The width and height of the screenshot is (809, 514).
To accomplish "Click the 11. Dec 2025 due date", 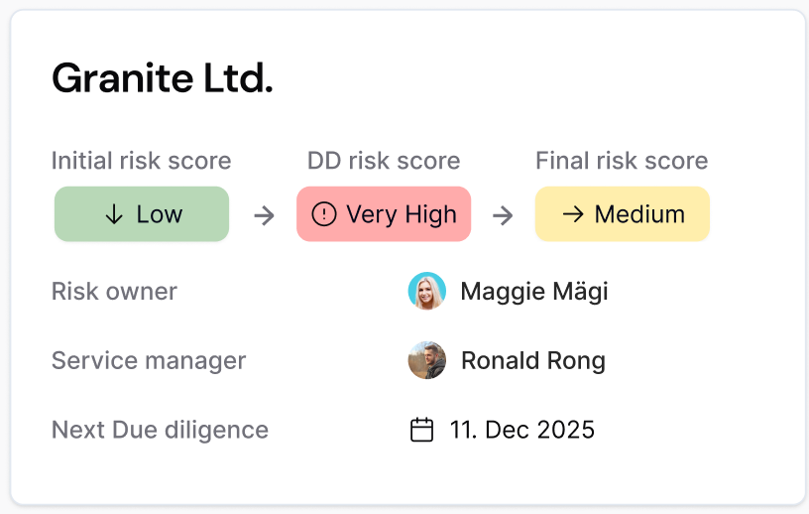I will pyautogui.click(x=522, y=430).
